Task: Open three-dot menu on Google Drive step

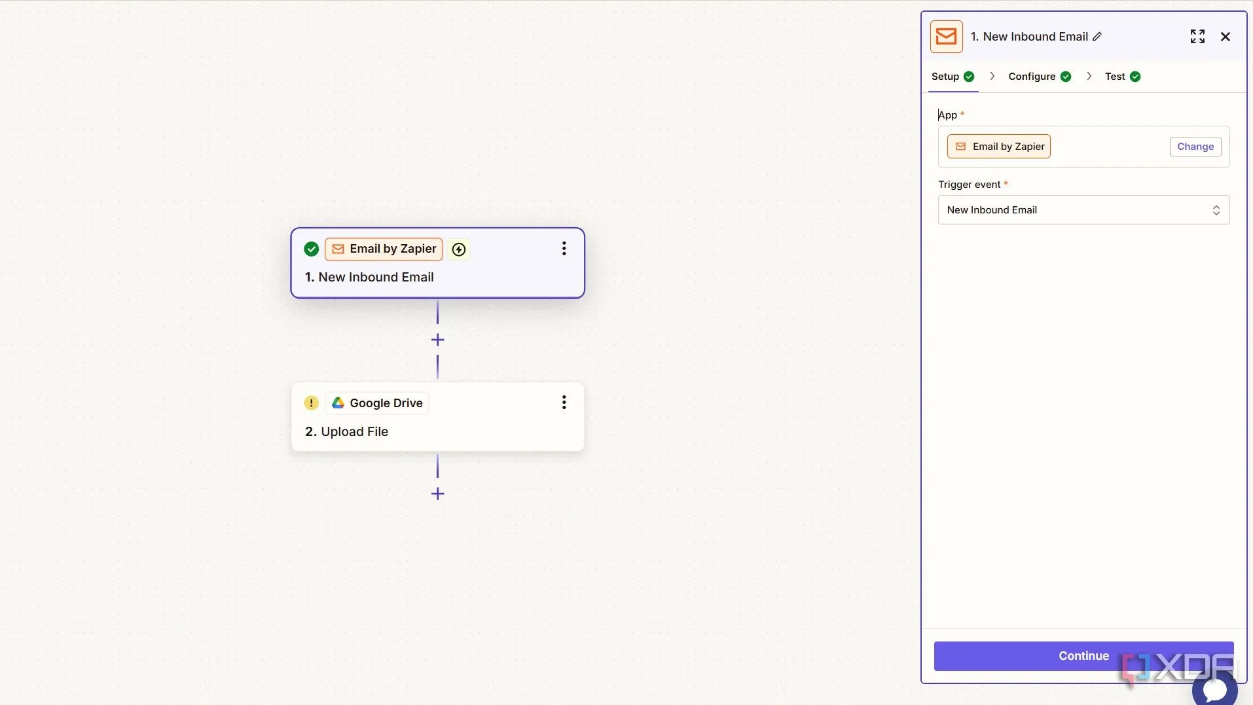Action: pyautogui.click(x=564, y=403)
